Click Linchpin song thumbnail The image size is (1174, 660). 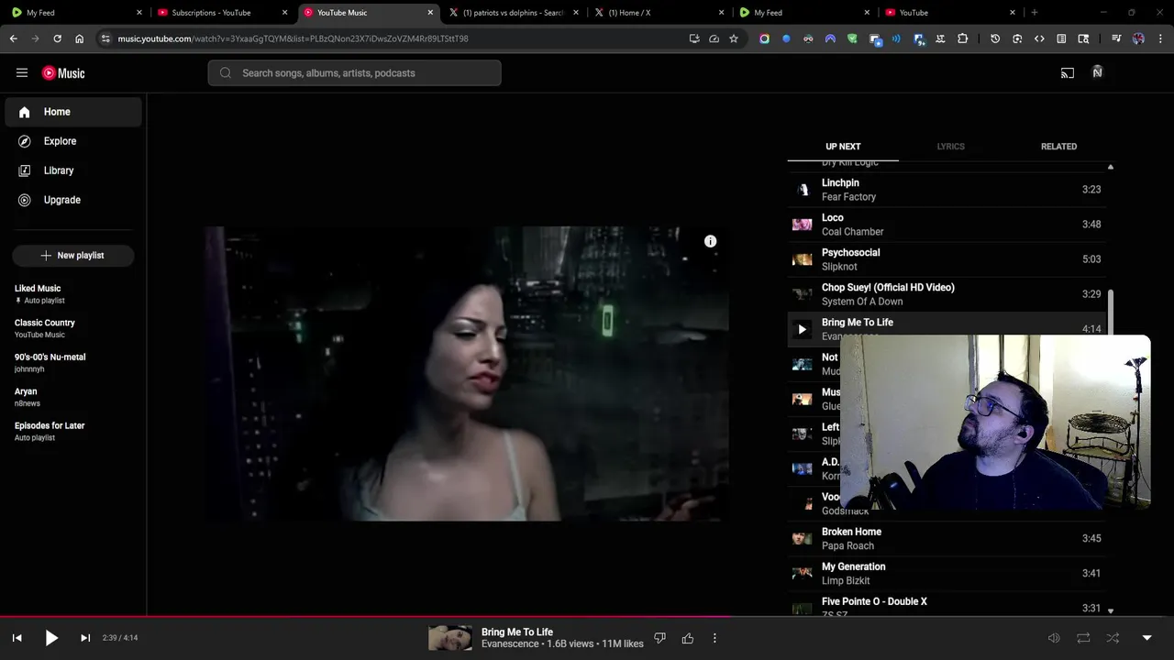click(x=802, y=190)
